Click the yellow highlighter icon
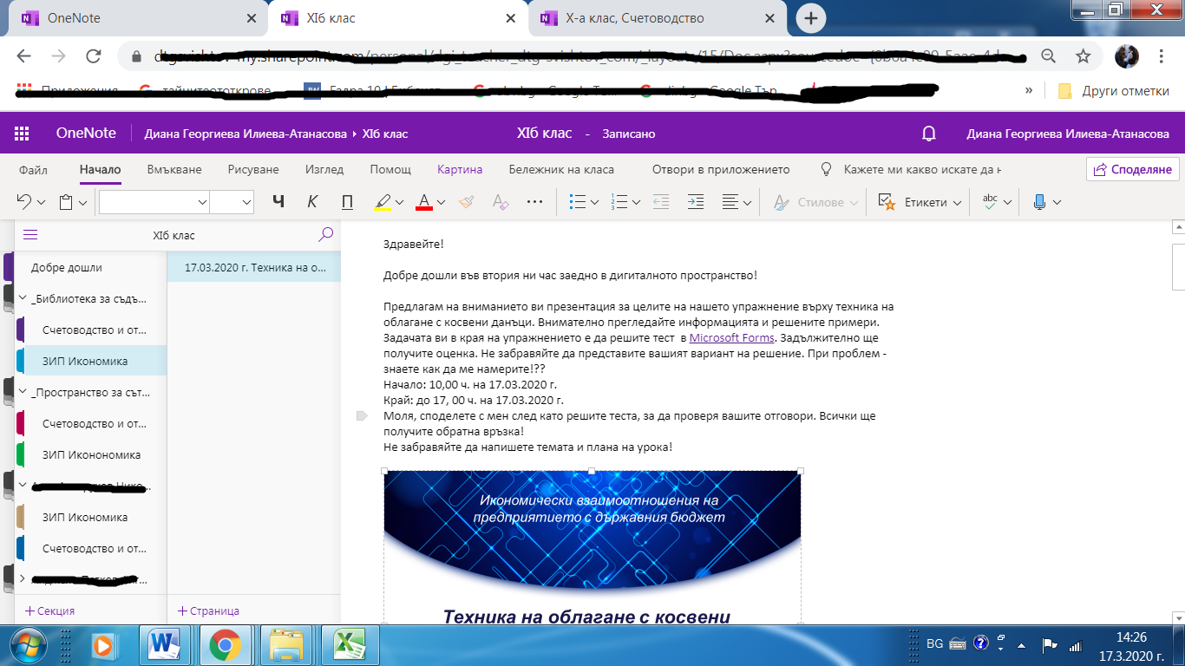 pyautogui.click(x=383, y=202)
